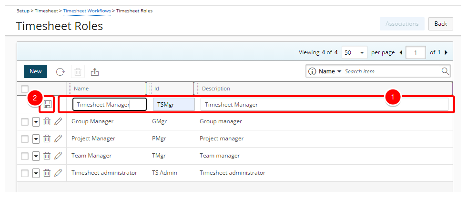Toggle the select-all header checkbox
The width and height of the screenshot is (467, 198).
(25, 89)
